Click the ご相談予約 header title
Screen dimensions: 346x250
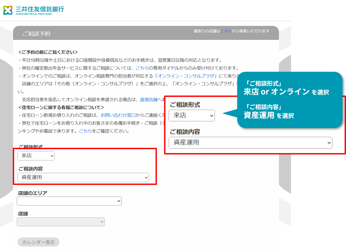(36, 34)
